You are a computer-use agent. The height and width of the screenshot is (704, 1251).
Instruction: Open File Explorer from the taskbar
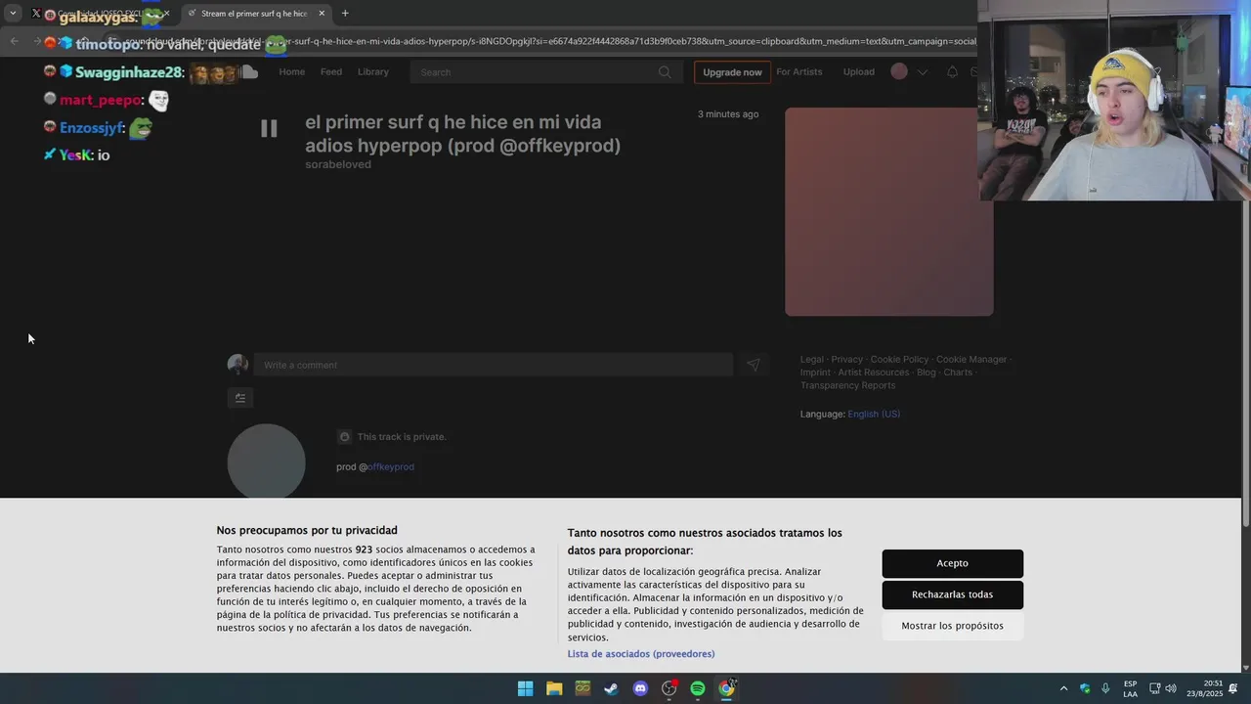point(554,688)
